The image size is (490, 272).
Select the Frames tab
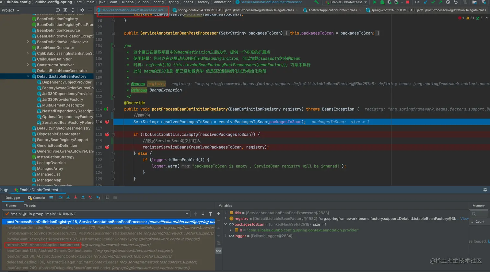[11, 206]
